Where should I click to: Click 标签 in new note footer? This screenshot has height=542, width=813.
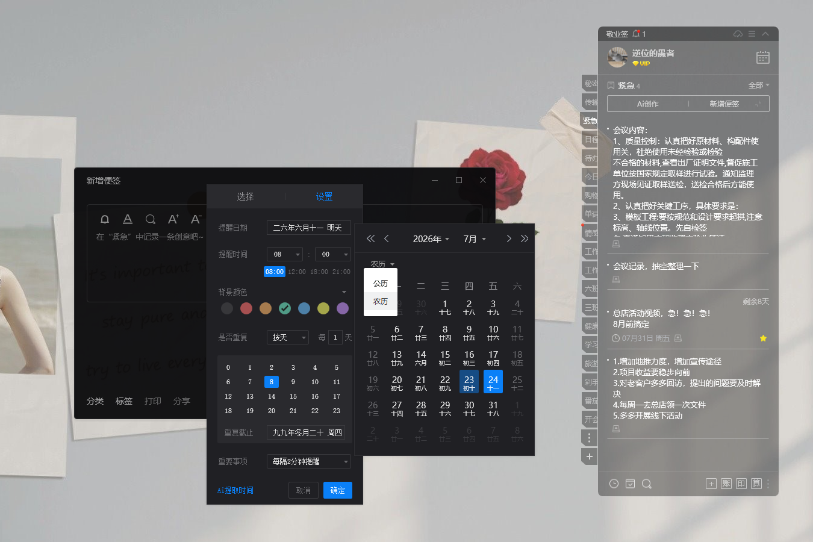tap(124, 401)
